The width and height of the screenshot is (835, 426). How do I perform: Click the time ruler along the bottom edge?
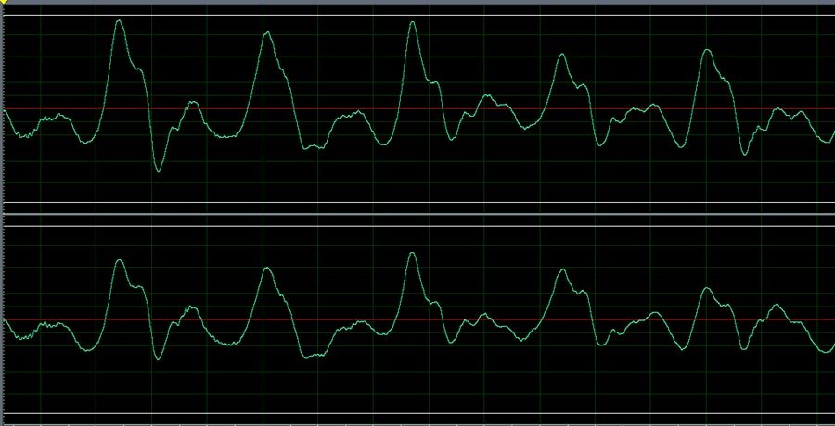(417, 423)
